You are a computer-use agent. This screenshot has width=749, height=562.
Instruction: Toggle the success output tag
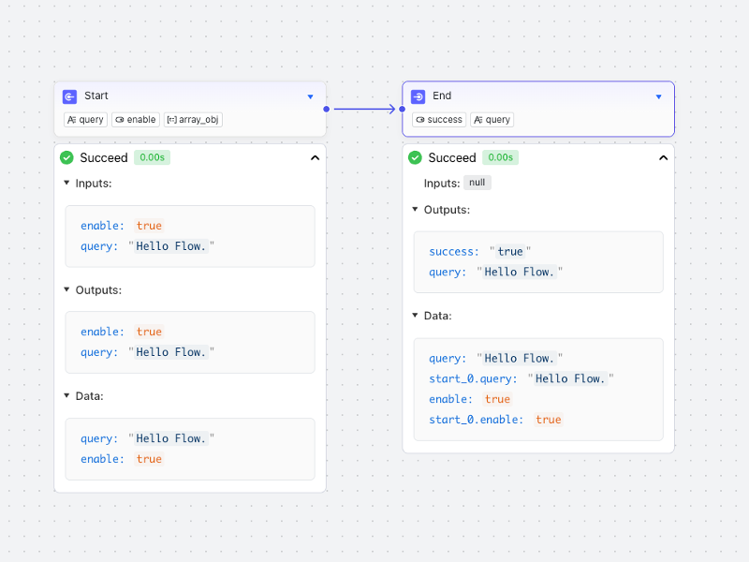point(438,119)
